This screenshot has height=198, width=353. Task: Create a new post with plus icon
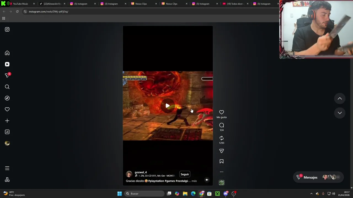point(7,121)
